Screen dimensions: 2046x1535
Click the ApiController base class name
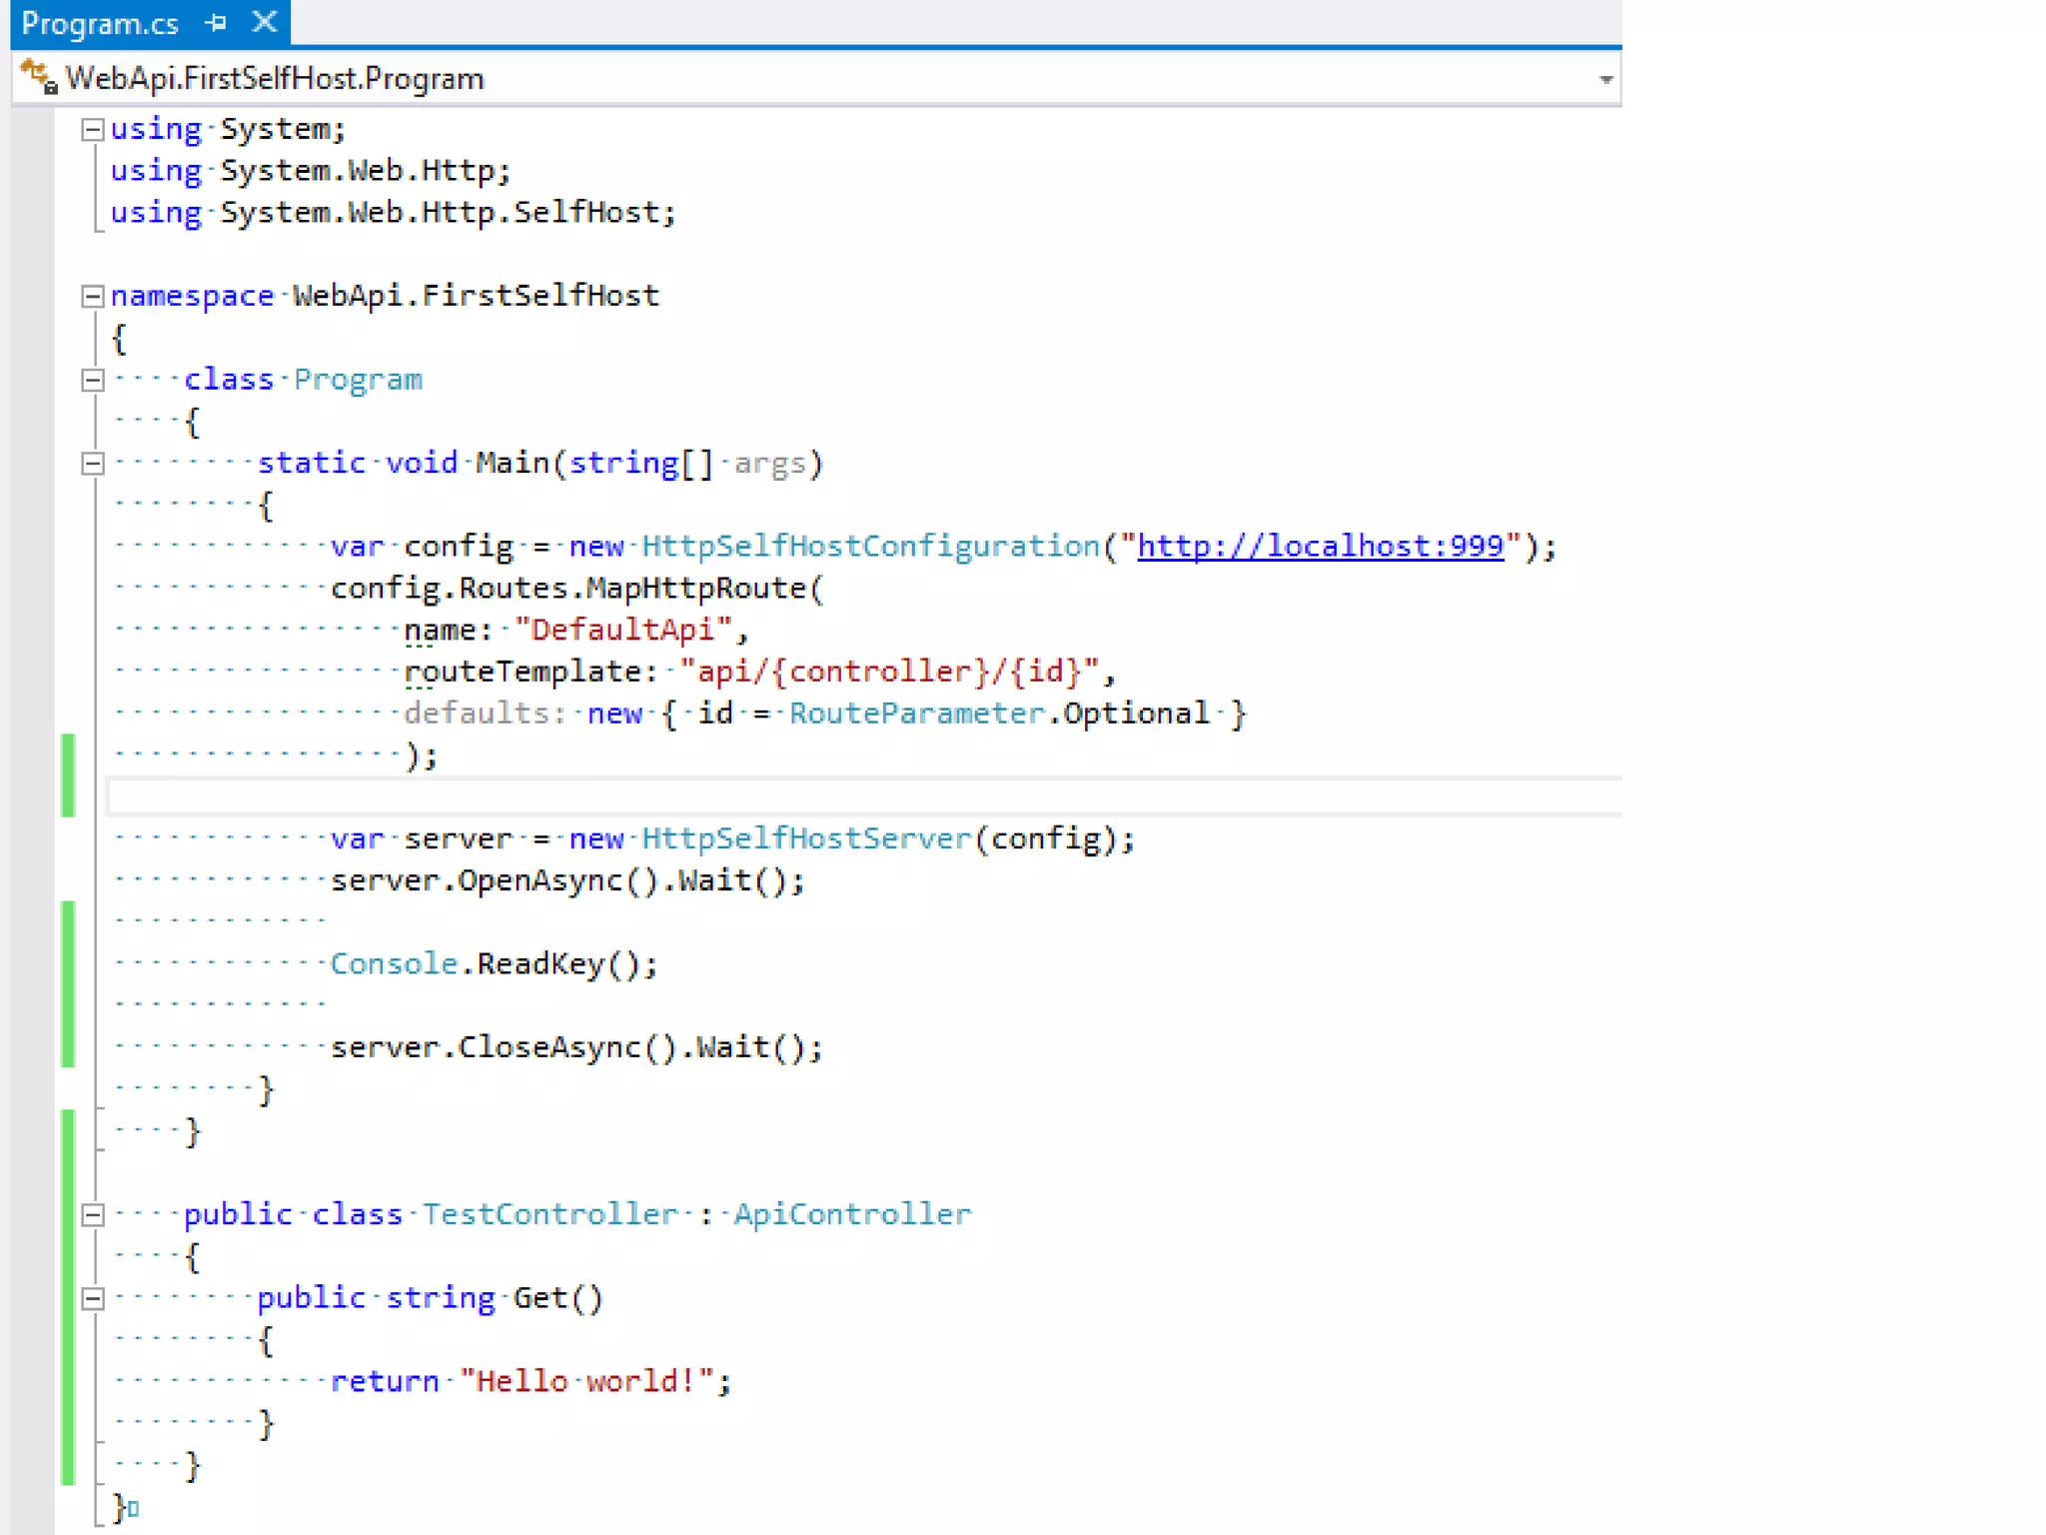point(851,1213)
